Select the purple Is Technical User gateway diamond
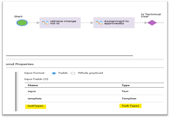 [152, 23]
